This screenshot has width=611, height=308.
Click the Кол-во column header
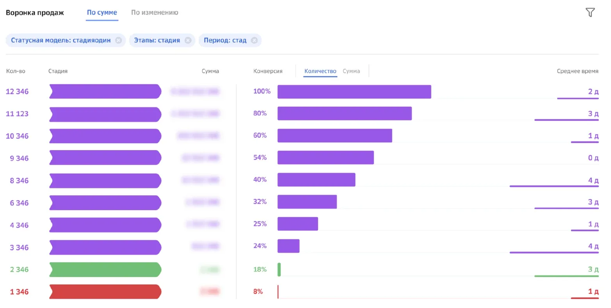16,71
